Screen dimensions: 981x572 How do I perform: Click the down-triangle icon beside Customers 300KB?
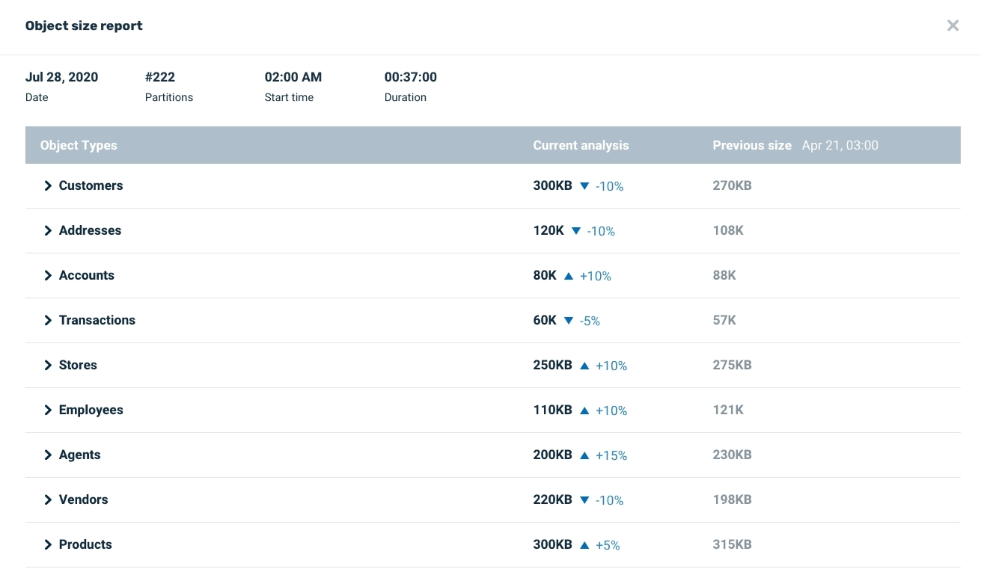[584, 186]
